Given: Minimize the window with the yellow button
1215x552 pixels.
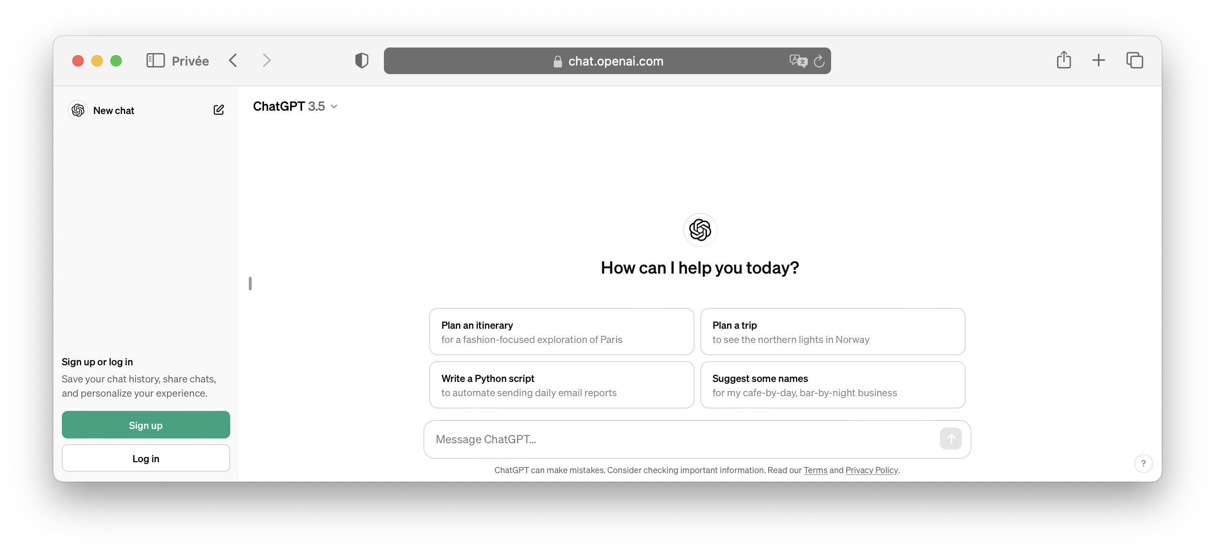Looking at the screenshot, I should coord(97,61).
